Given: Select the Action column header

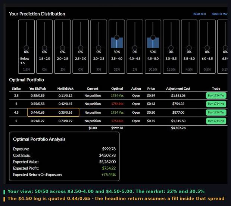Looking at the screenshot, I should tap(136, 89).
